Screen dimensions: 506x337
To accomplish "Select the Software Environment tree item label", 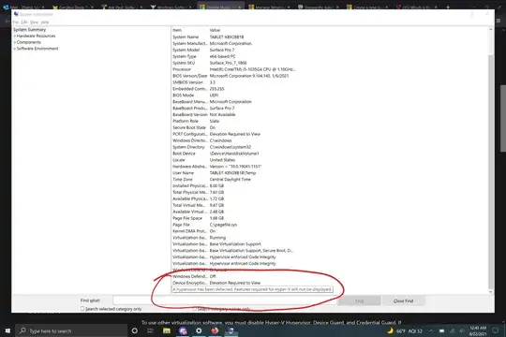I will point(37,49).
